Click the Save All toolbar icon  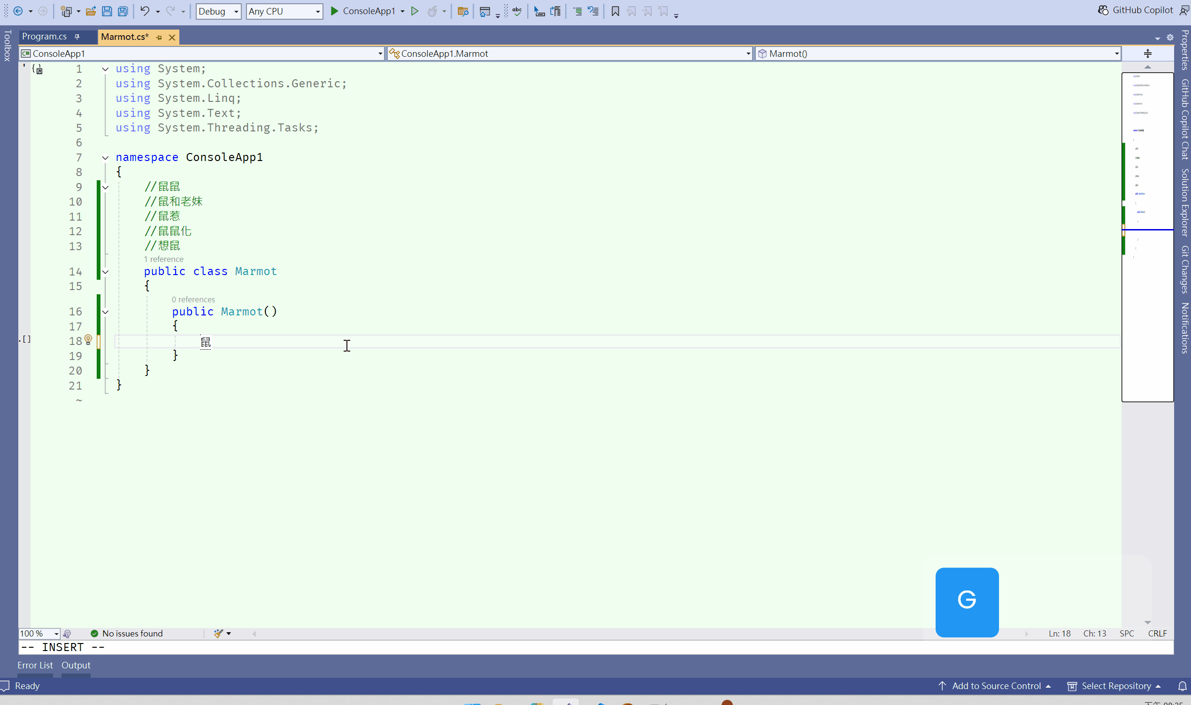(x=123, y=11)
